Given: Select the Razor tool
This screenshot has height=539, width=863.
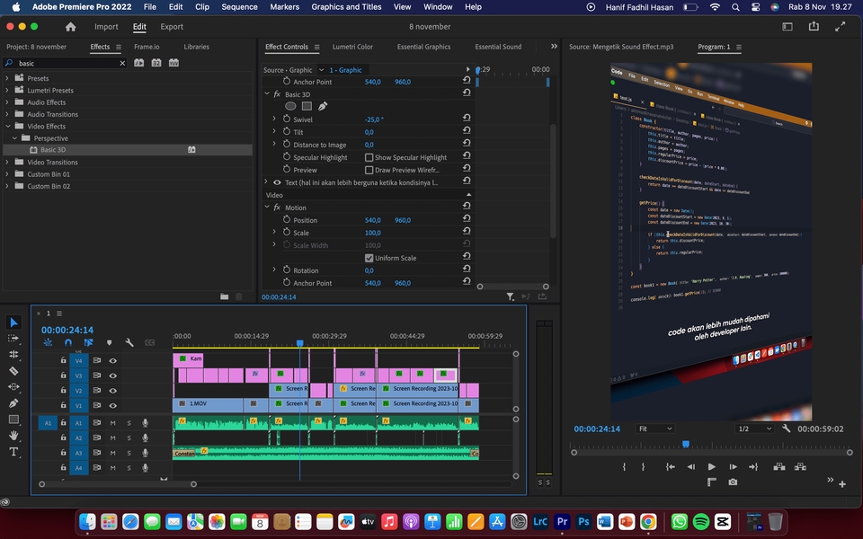Looking at the screenshot, I should 13,371.
